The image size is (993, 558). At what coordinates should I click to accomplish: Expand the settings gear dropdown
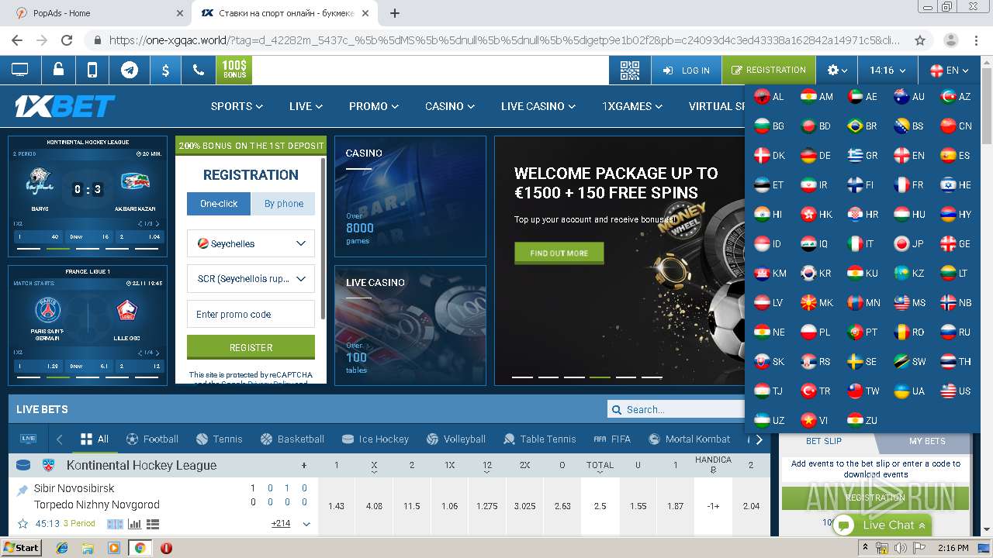[x=836, y=70]
